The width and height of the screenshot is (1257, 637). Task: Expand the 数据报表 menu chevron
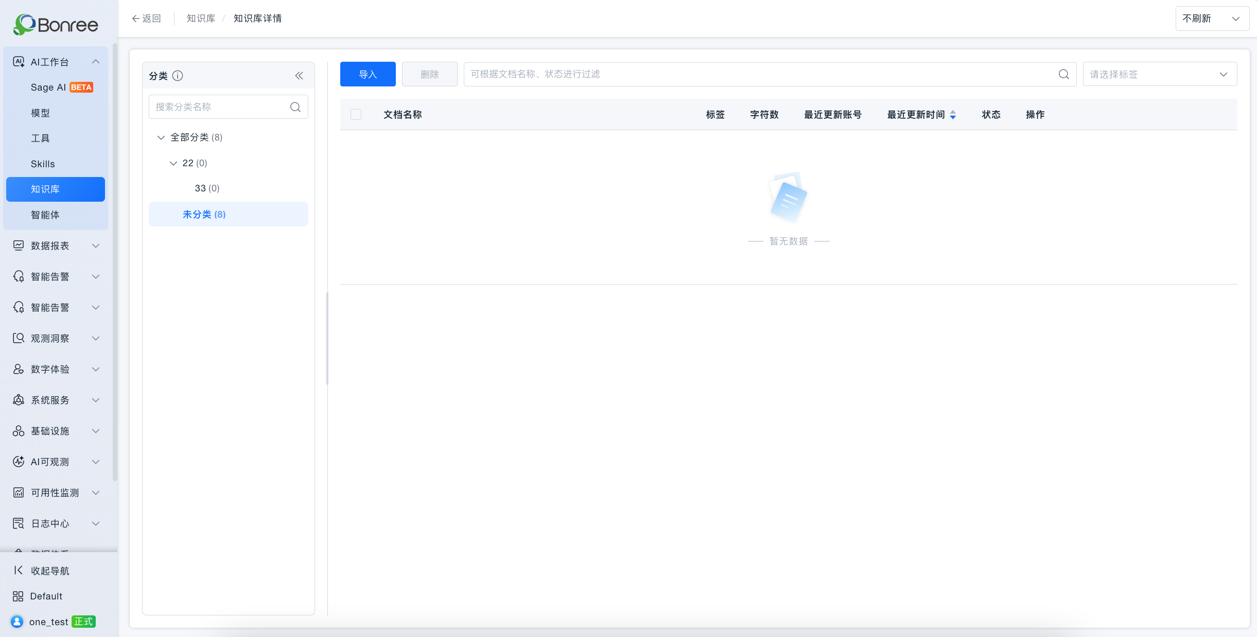pyautogui.click(x=96, y=245)
